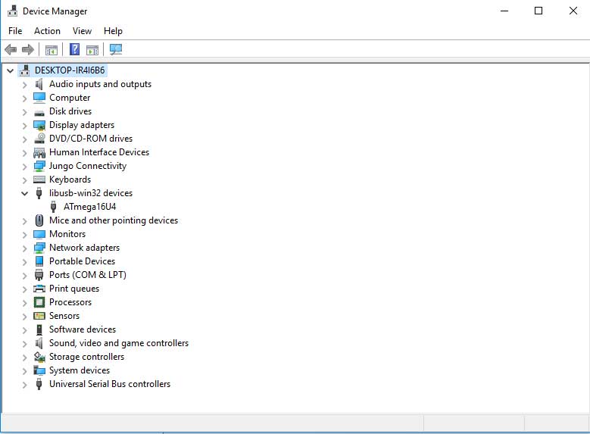Expand the Network adapters category
Screen dimensions: 590x434
(25, 248)
